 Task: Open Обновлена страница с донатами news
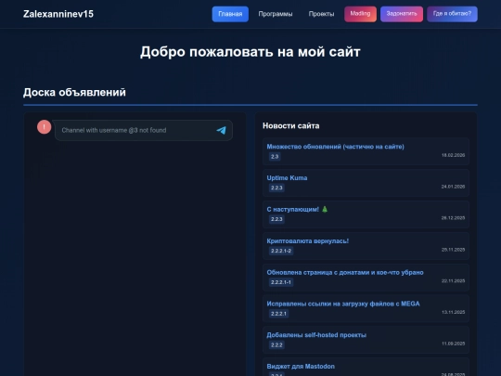tap(345, 272)
